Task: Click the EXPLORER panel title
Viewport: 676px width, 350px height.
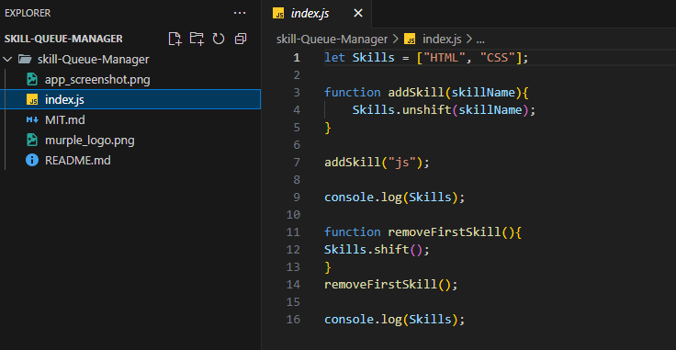Action: point(28,14)
